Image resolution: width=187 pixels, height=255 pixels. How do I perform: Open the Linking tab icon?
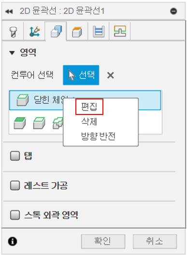120,31
